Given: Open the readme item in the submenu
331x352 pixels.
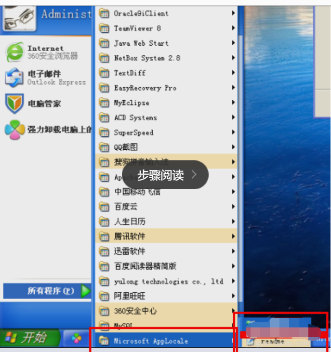Looking at the screenshot, I should 273,342.
